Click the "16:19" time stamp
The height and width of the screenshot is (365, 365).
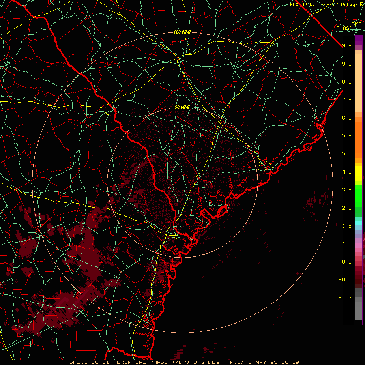[290, 362]
